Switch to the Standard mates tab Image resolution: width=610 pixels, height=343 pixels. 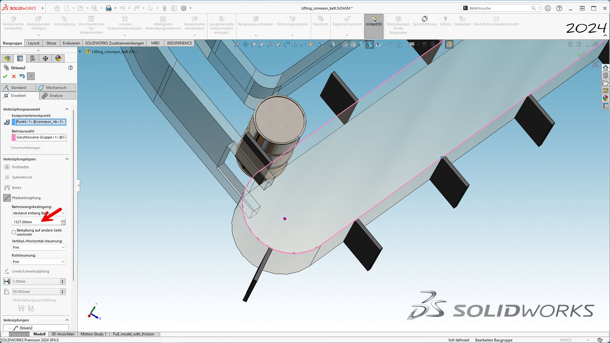pos(18,88)
